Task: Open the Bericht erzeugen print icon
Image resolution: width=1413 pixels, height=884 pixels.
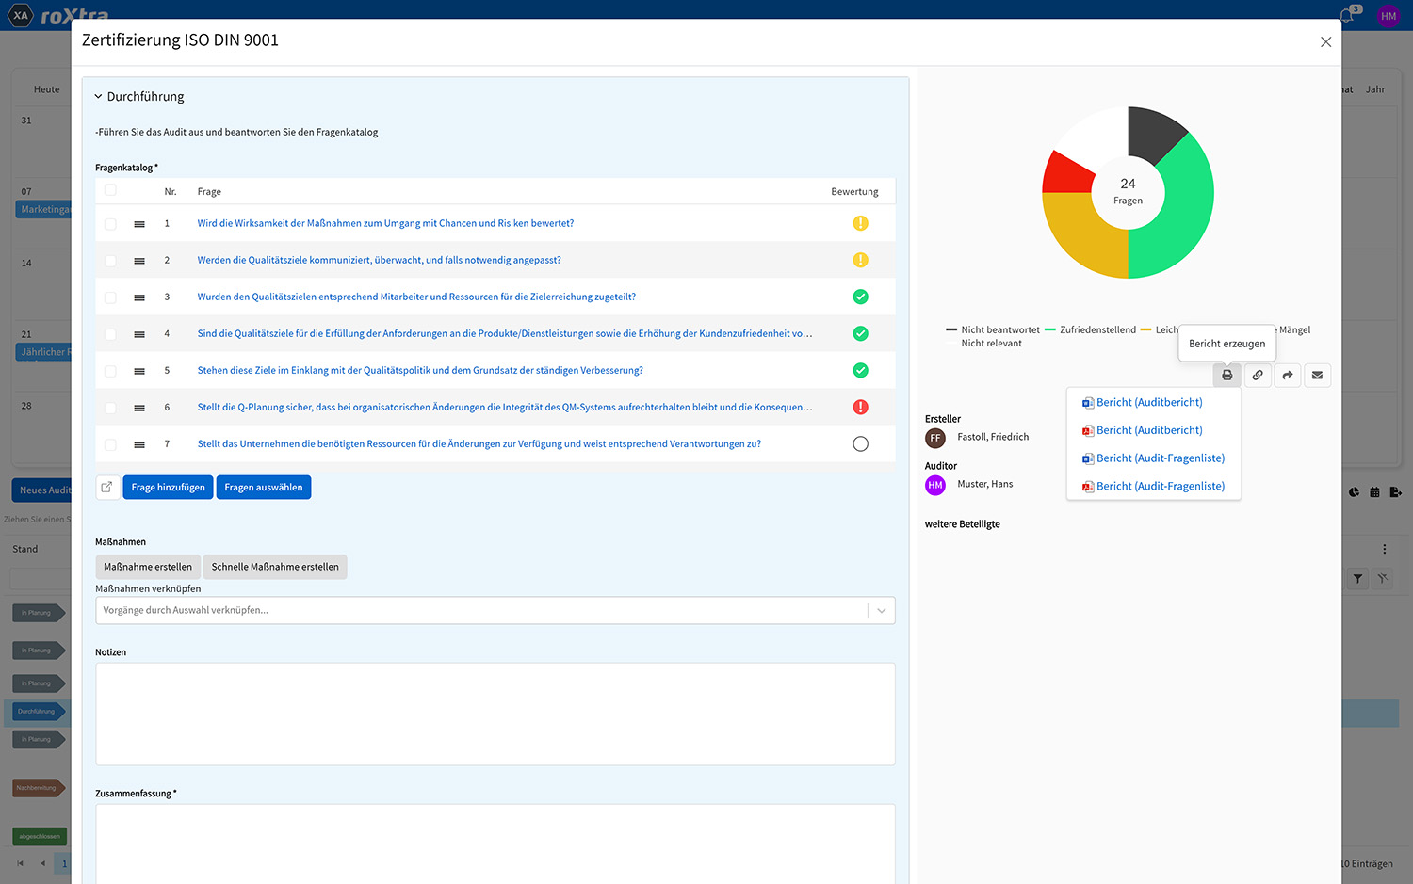Action: pos(1226,375)
